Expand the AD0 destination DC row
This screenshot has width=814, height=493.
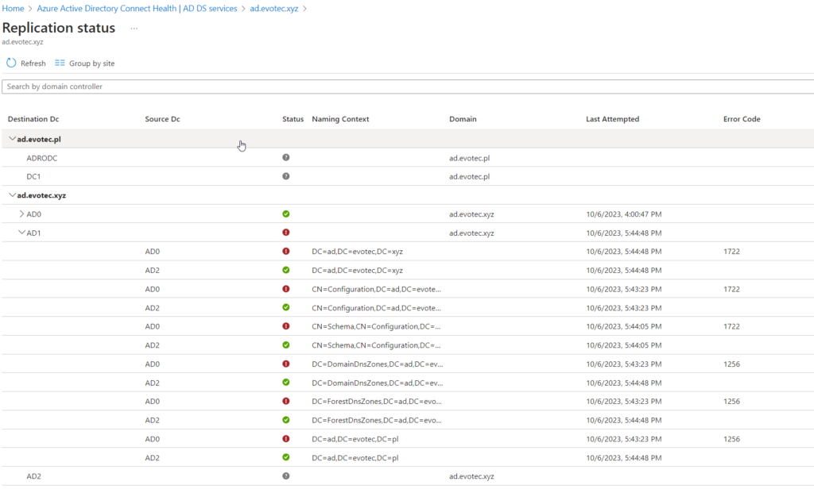pyautogui.click(x=21, y=214)
